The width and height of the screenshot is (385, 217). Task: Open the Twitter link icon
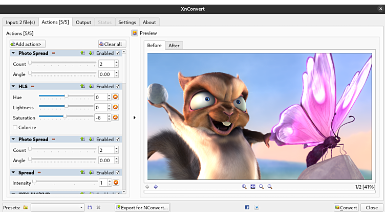click(x=256, y=207)
